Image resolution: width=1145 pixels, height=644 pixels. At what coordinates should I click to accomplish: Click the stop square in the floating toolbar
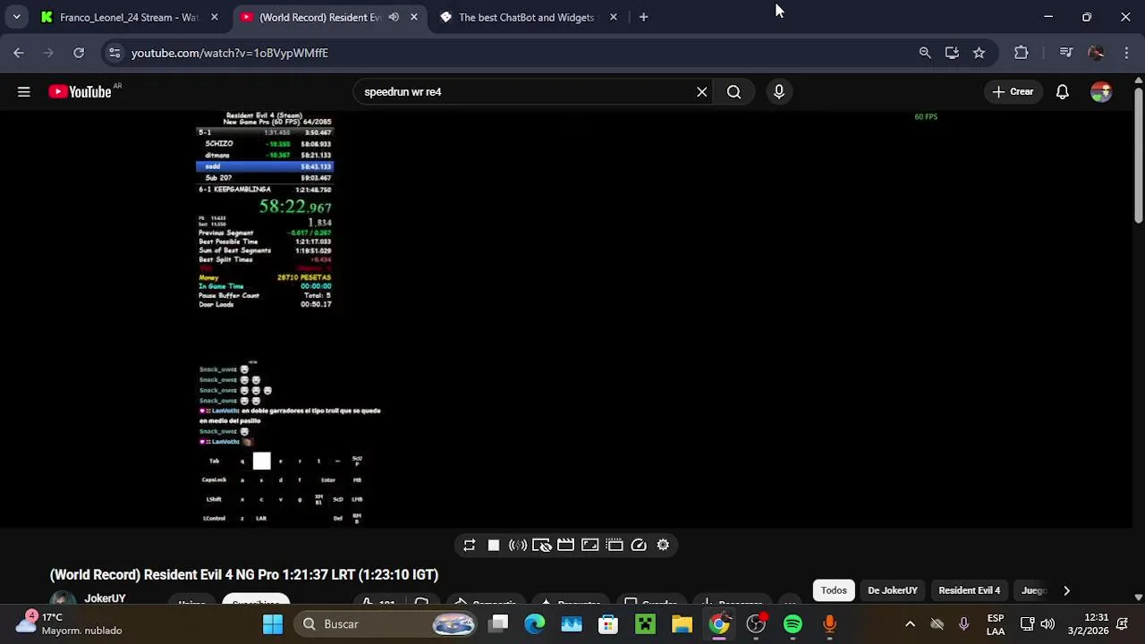point(493,545)
